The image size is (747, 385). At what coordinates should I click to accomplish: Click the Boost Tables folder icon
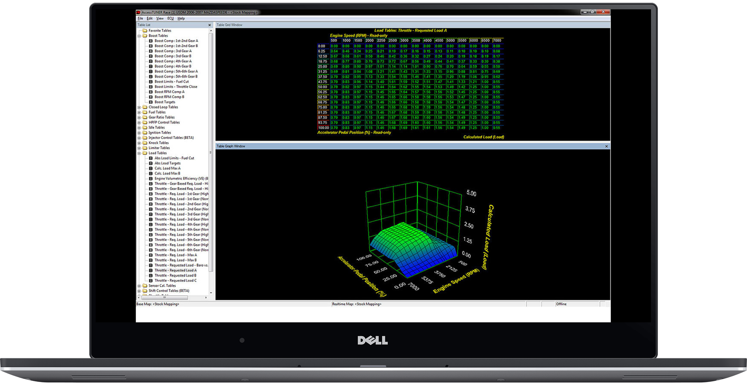[145, 36]
